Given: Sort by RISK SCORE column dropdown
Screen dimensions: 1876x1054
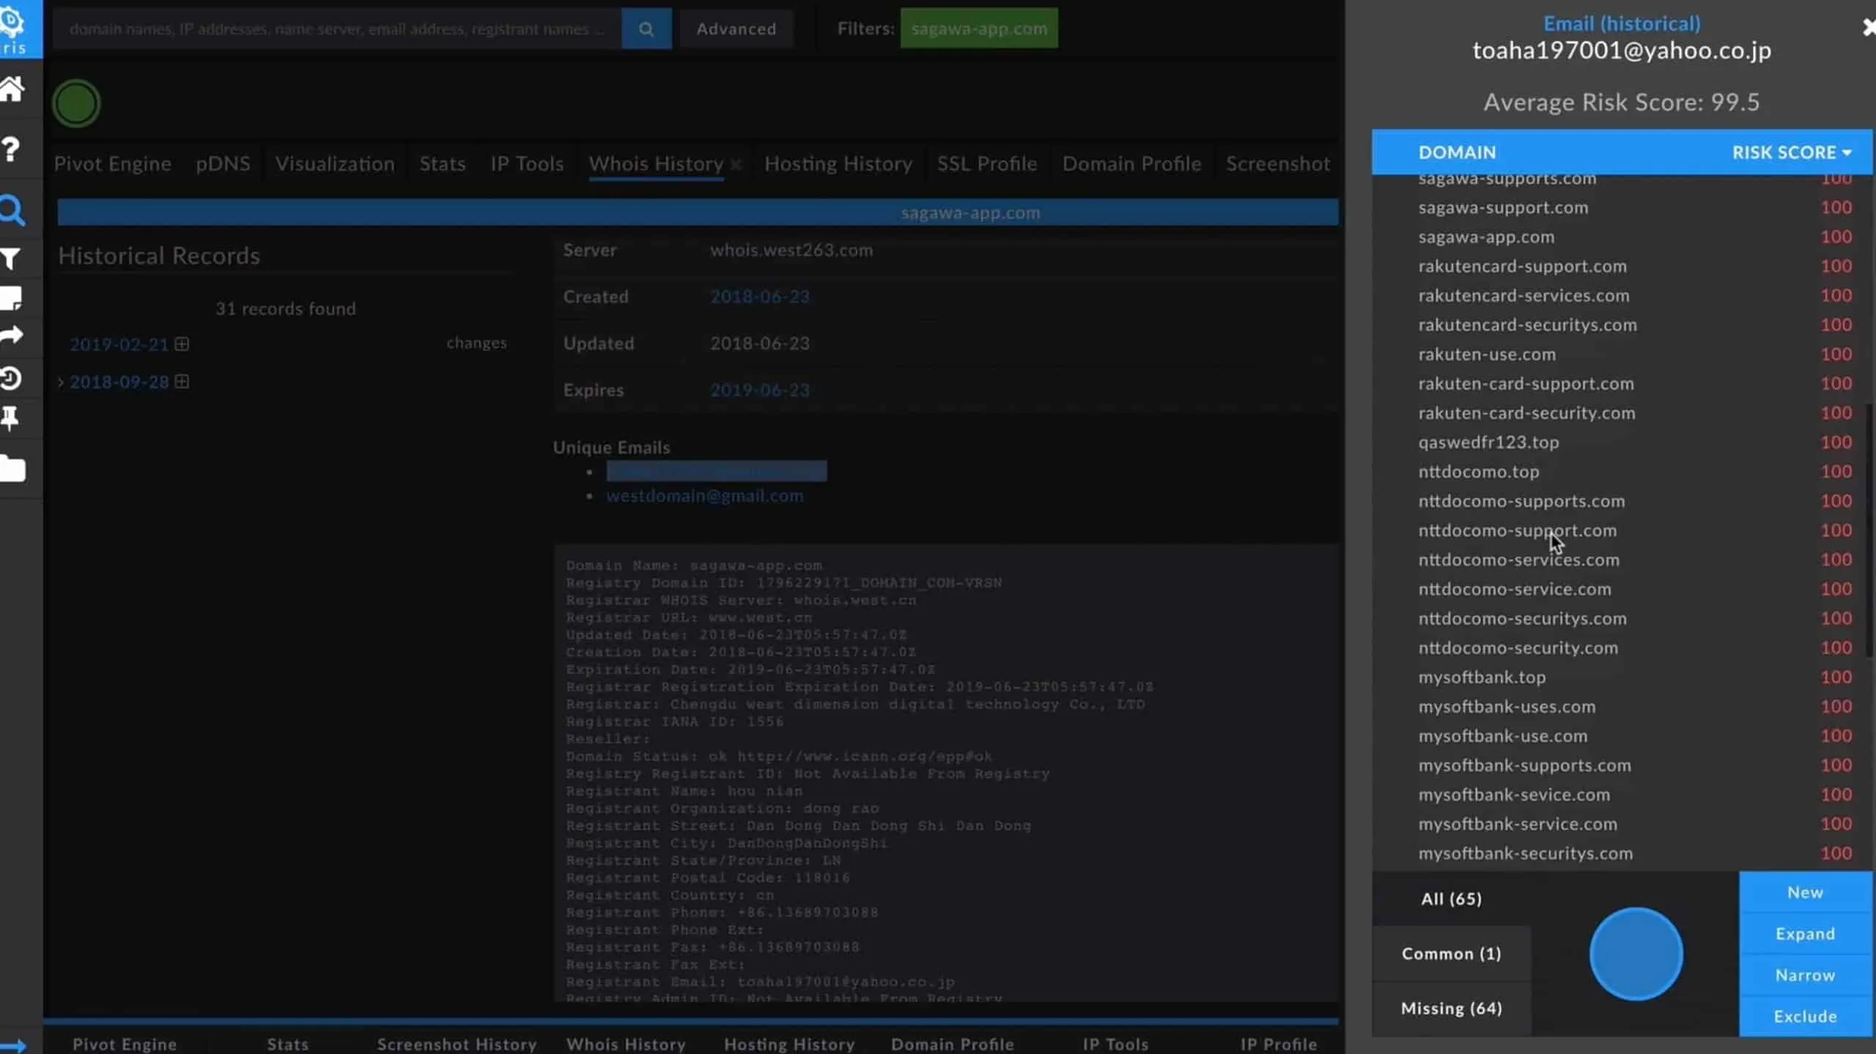Looking at the screenshot, I should click(1791, 152).
